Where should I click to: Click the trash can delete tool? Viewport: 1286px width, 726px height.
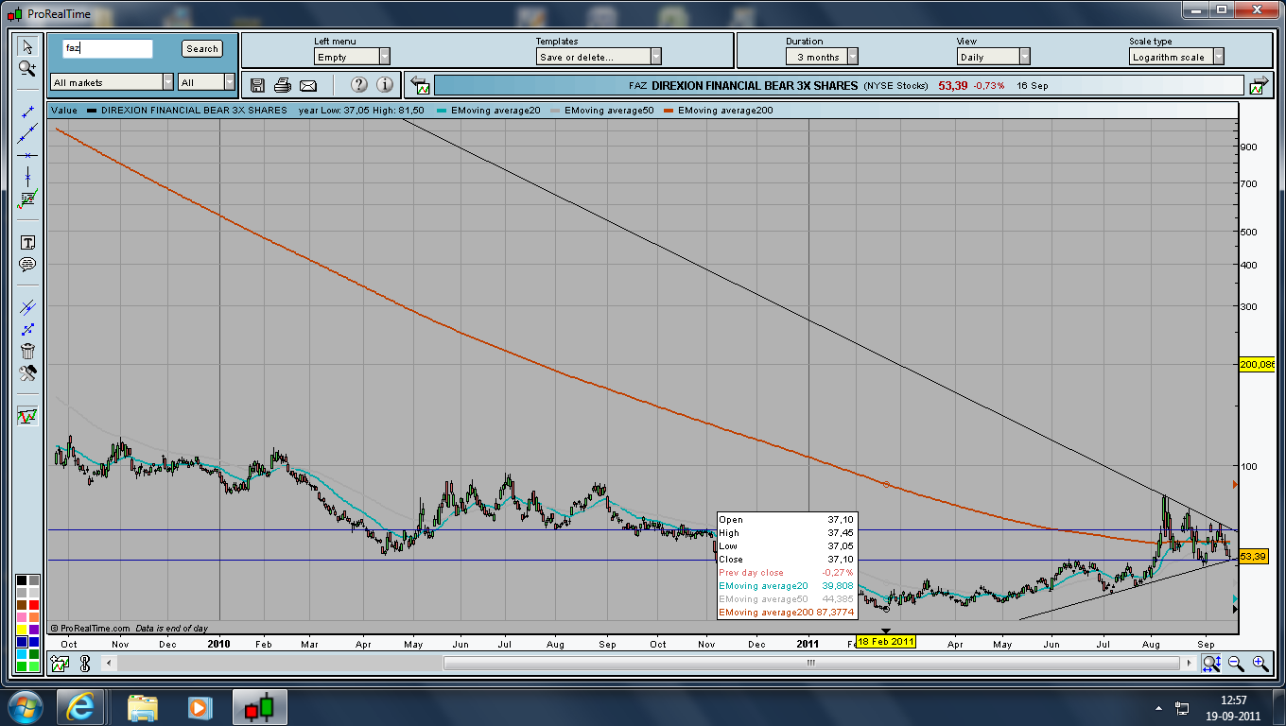pos(27,351)
